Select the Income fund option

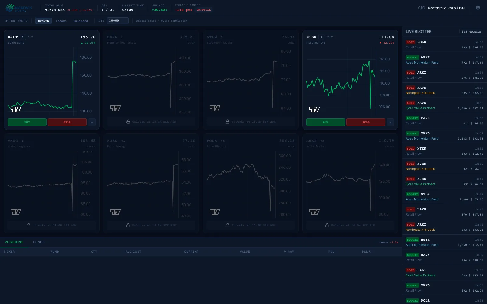(61, 21)
